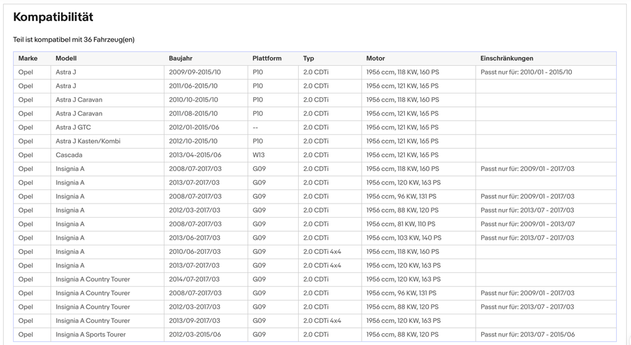Click the Modell column header

coord(66,58)
